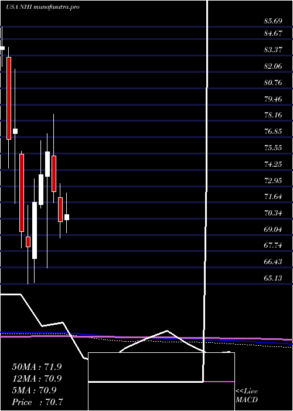
Task: Click the 50MA : 71.9 readout
Action: [37, 367]
